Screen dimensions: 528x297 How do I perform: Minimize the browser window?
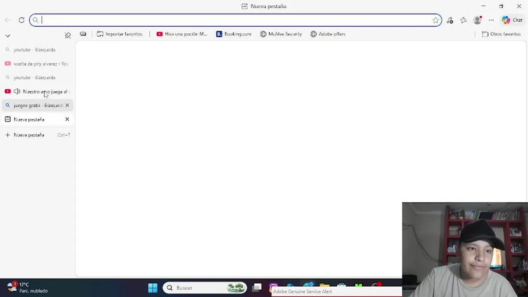pos(483,6)
